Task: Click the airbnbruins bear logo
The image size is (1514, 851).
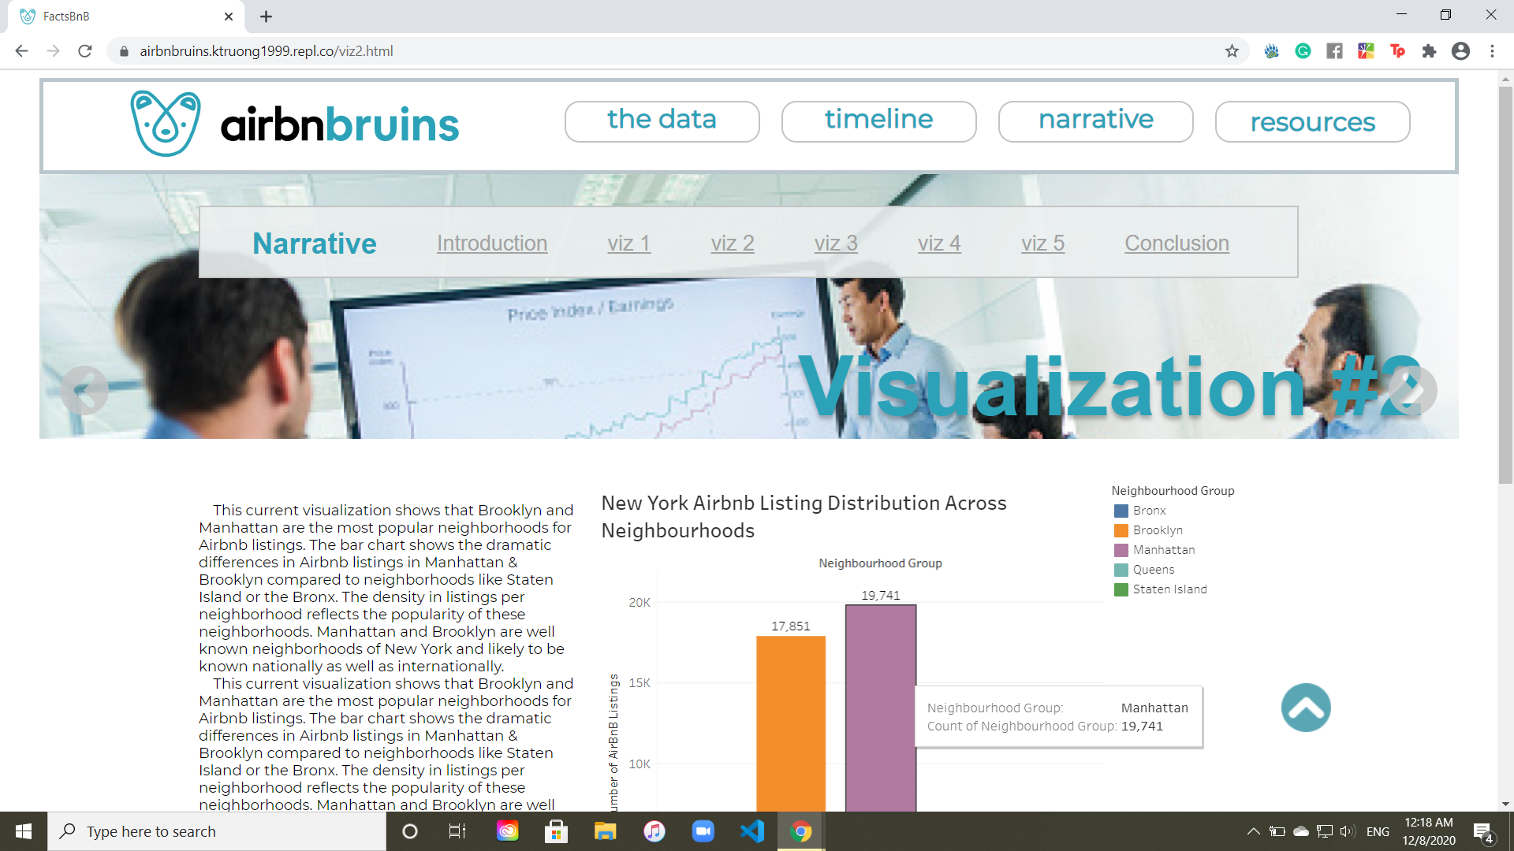Action: point(166,124)
